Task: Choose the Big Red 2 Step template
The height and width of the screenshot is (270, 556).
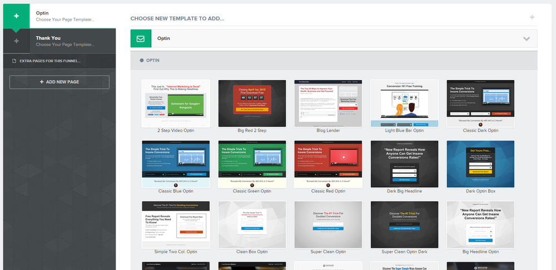Action: tap(252, 103)
